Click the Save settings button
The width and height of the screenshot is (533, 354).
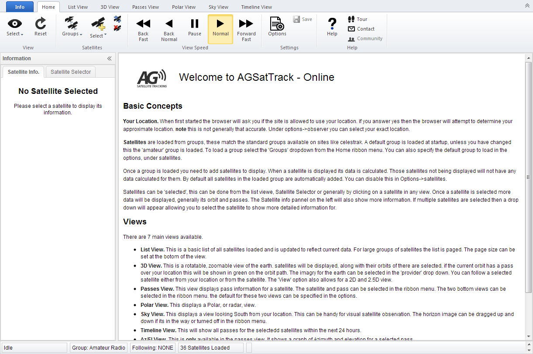pos(303,19)
